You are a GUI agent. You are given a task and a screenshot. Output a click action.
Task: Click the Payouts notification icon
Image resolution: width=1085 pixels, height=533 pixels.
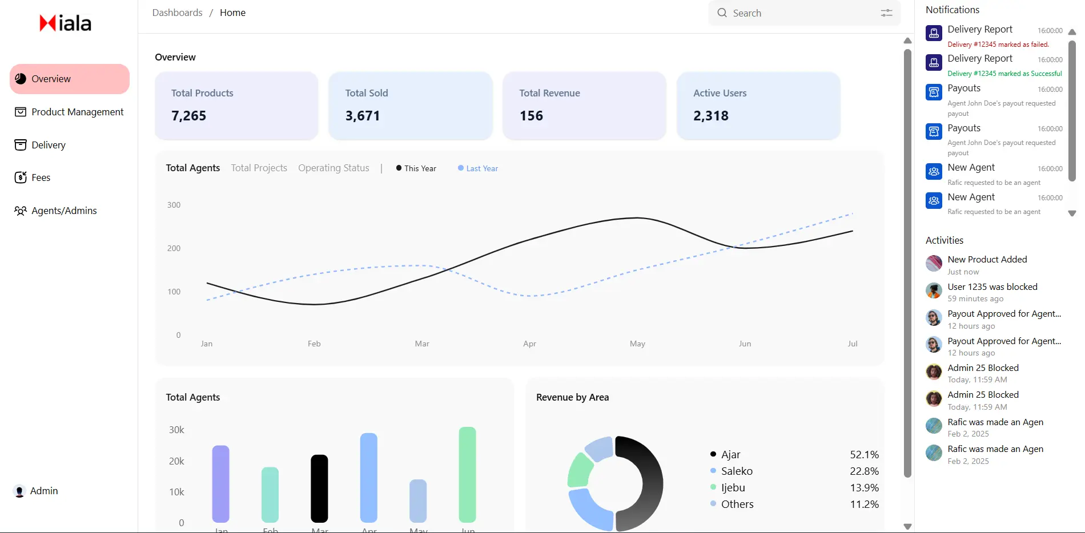tap(934, 92)
